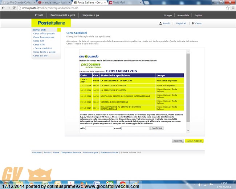Click the Accedi login link
The width and height of the screenshot is (236, 189).
tap(166, 23)
